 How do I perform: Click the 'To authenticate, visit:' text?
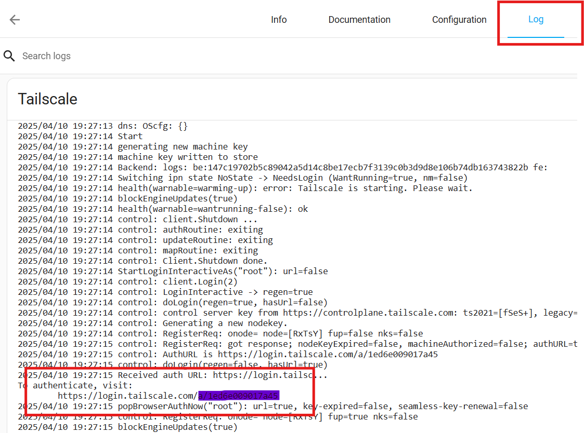point(75,385)
